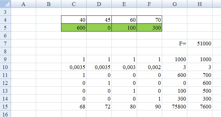Select column F header

150,4
